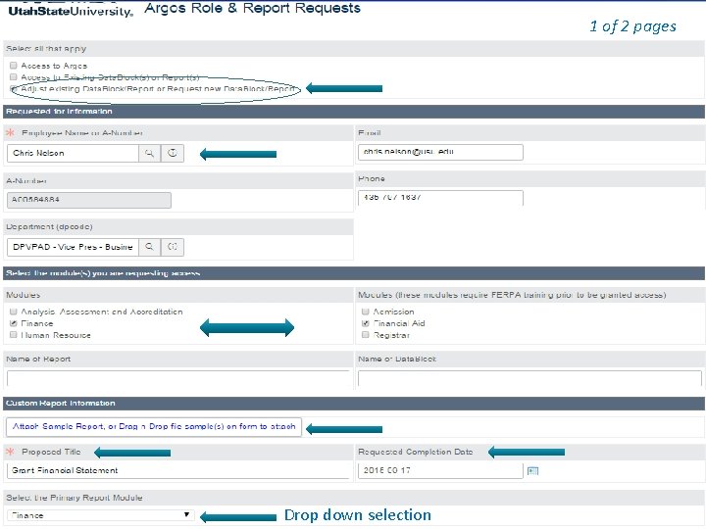706x529 pixels.
Task: Click Argos Role & Report Requests heading
Action: (252, 8)
